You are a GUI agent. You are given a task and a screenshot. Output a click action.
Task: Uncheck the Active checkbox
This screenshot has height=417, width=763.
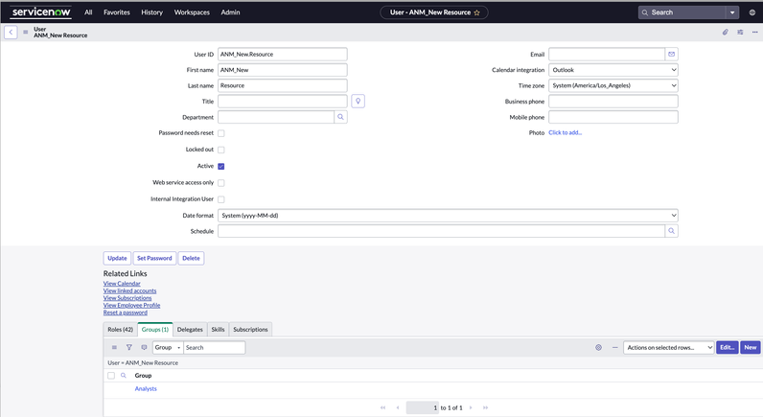tap(220, 167)
